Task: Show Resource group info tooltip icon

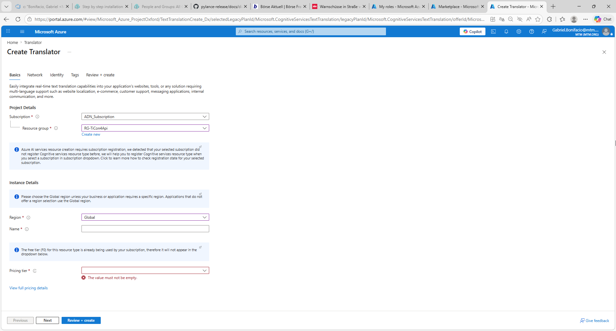Action: pyautogui.click(x=56, y=128)
